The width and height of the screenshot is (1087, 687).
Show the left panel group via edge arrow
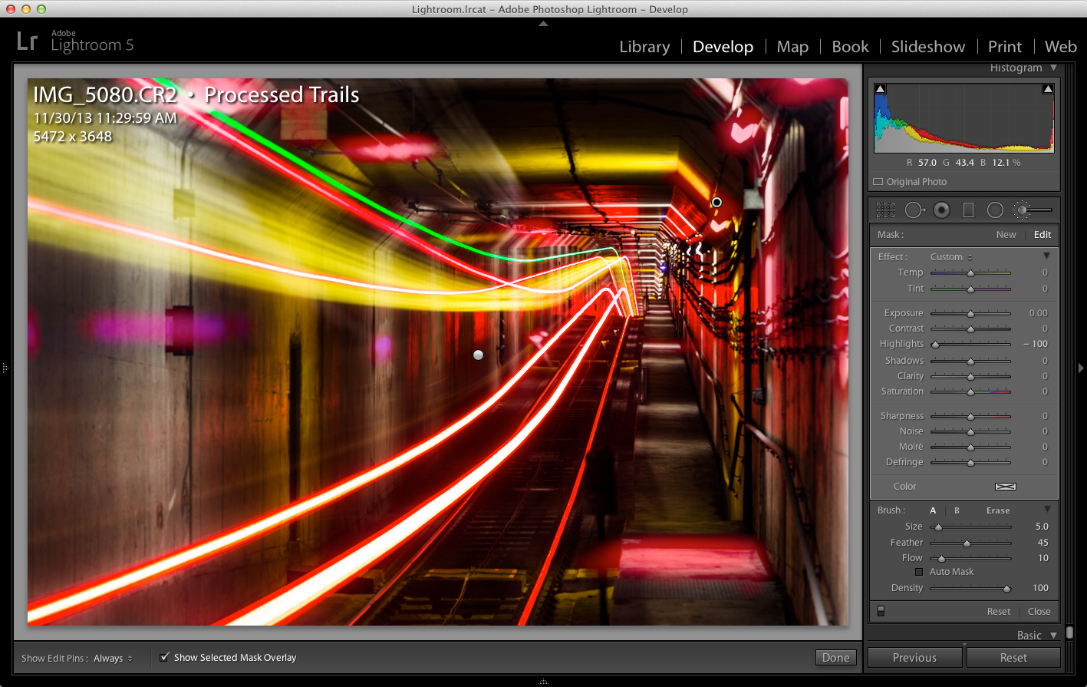[x=5, y=368]
